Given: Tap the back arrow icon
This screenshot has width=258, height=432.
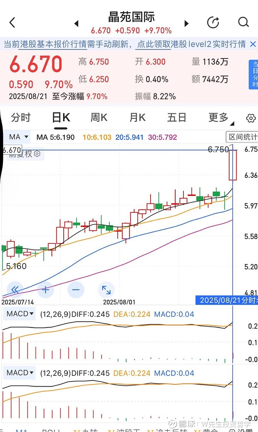Looking at the screenshot, I should click(x=12, y=23).
